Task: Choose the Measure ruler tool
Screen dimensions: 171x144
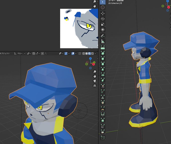Action: pos(103,41)
